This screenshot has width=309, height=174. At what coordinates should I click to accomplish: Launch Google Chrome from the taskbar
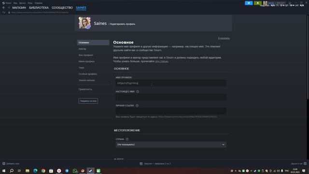(x=43, y=171)
